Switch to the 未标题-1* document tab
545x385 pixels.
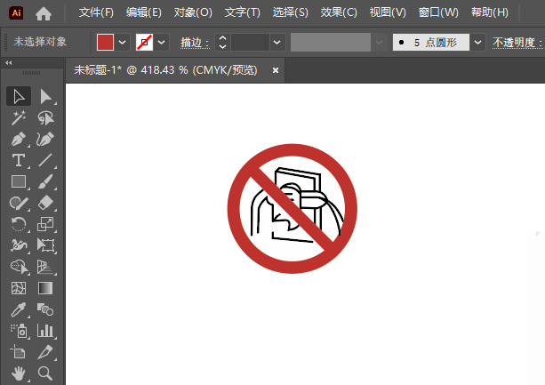(165, 70)
